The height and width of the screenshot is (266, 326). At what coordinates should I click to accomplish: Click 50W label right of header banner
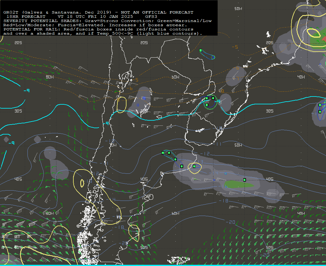click(x=238, y=8)
